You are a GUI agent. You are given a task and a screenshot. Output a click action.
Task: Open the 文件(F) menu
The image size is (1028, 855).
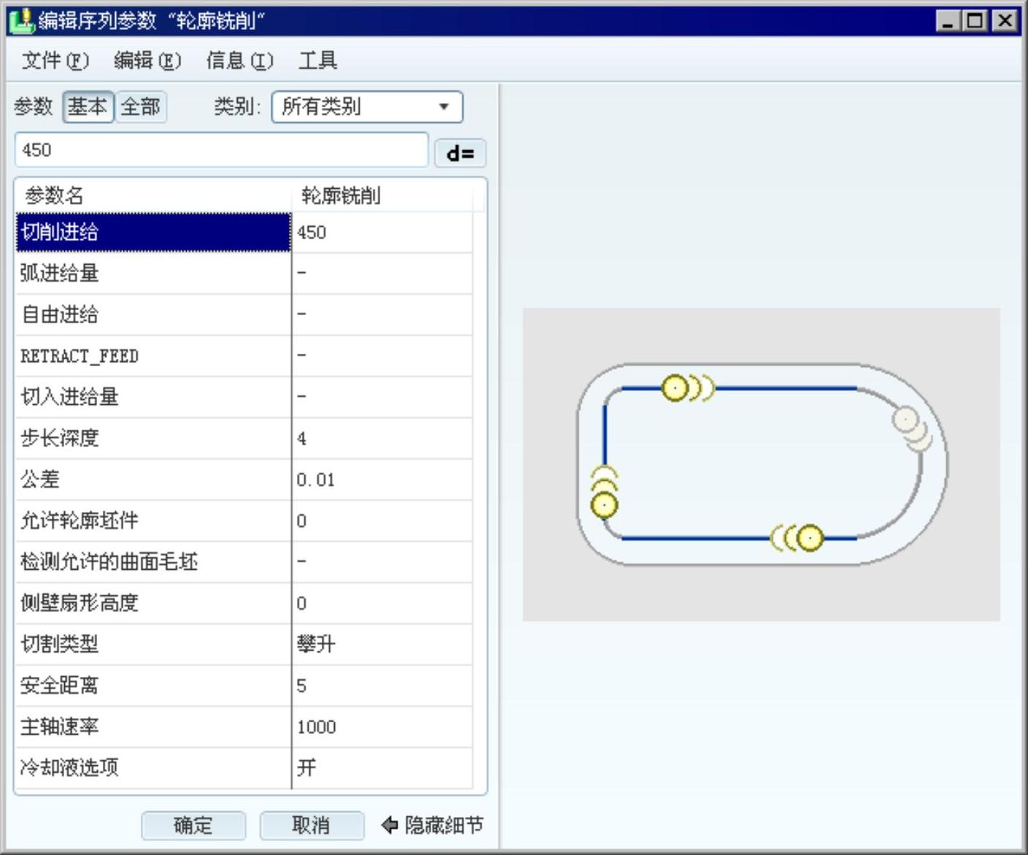tap(55, 61)
